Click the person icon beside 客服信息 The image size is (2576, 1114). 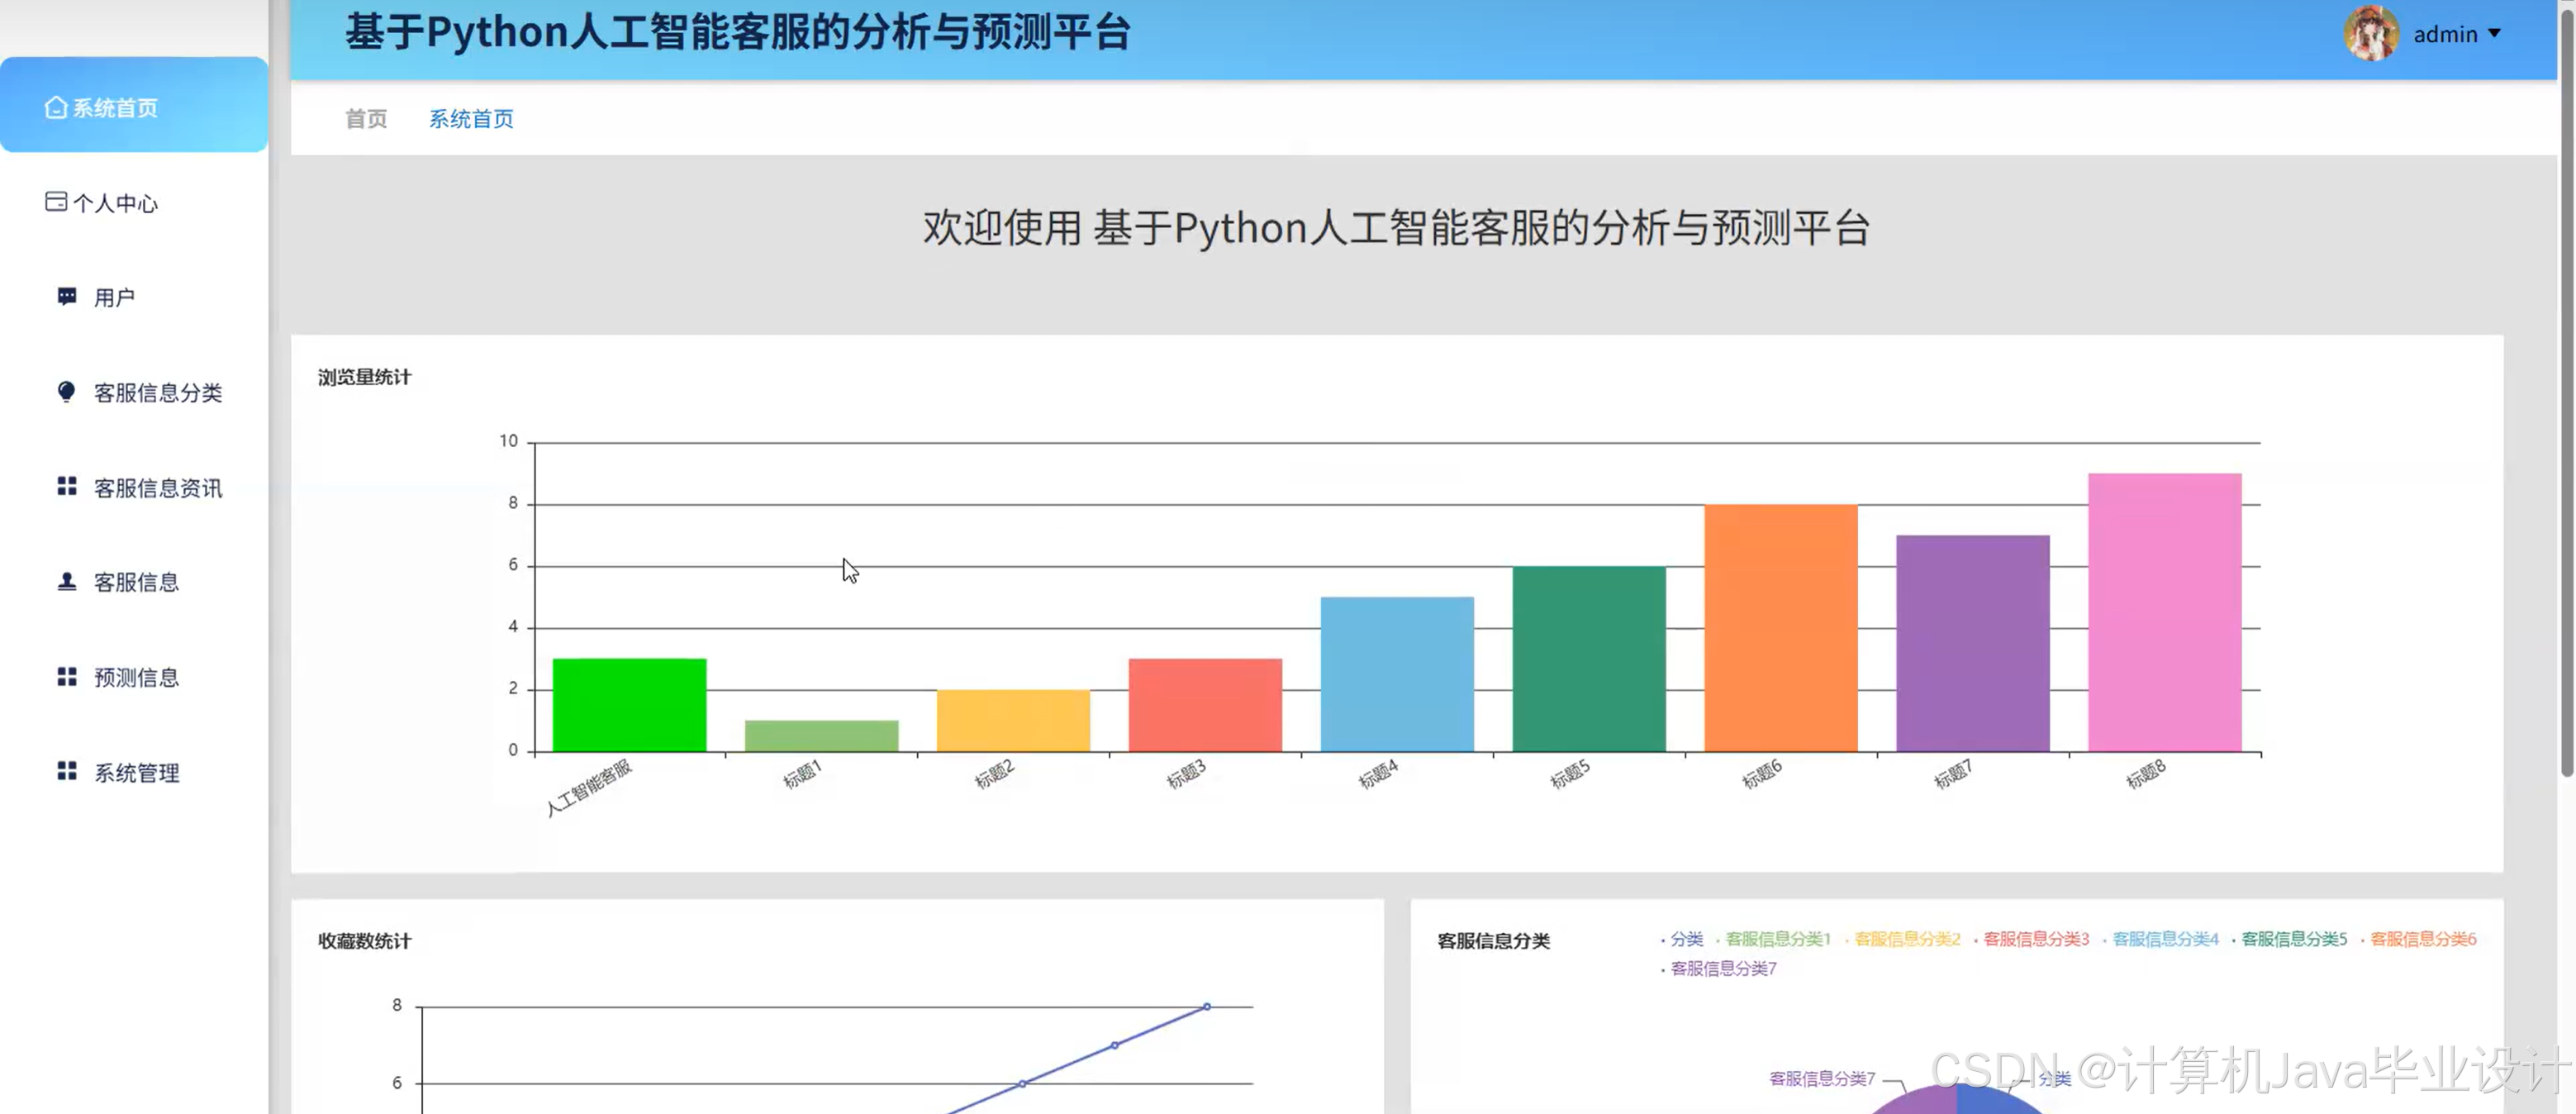pos(67,582)
